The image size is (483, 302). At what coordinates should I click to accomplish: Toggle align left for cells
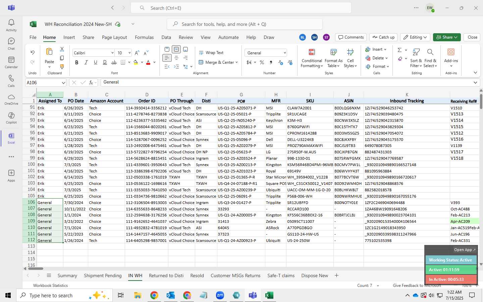pyautogui.click(x=167, y=58)
